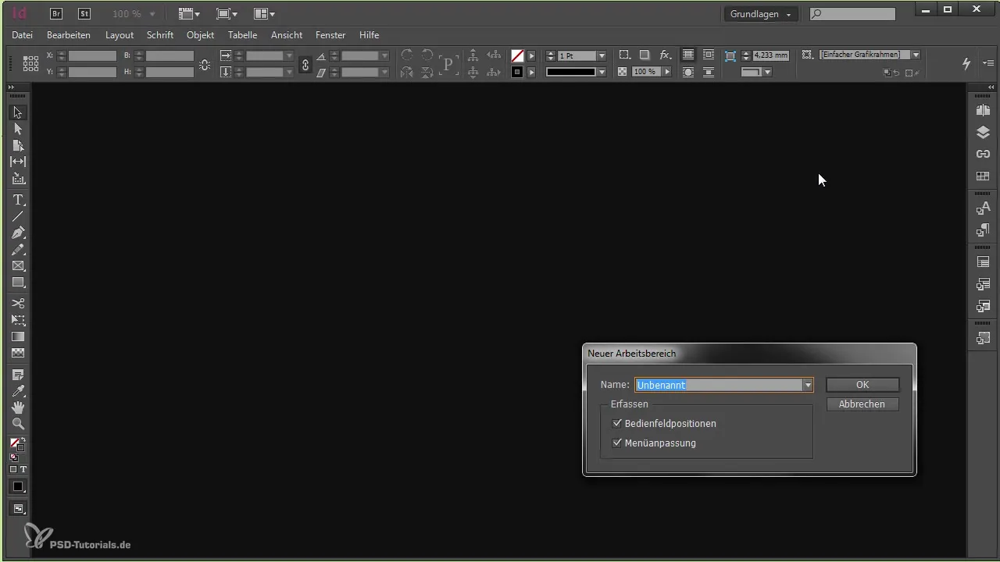
Task: Open the stroke style dropdown
Action: tap(602, 72)
